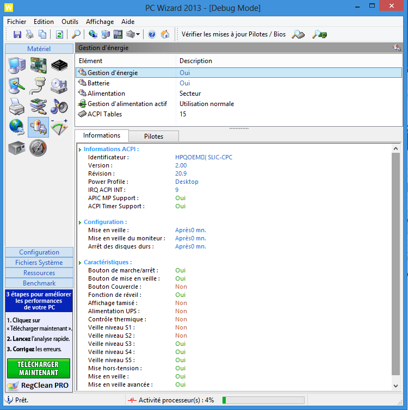Click the icon at right of the Gestion d'énergie header
Image resolution: width=408 pixels, height=410 pixels.
(x=397, y=48)
